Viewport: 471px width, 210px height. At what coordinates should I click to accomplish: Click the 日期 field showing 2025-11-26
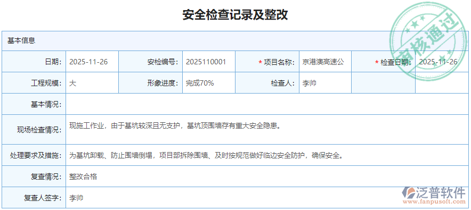coord(92,62)
